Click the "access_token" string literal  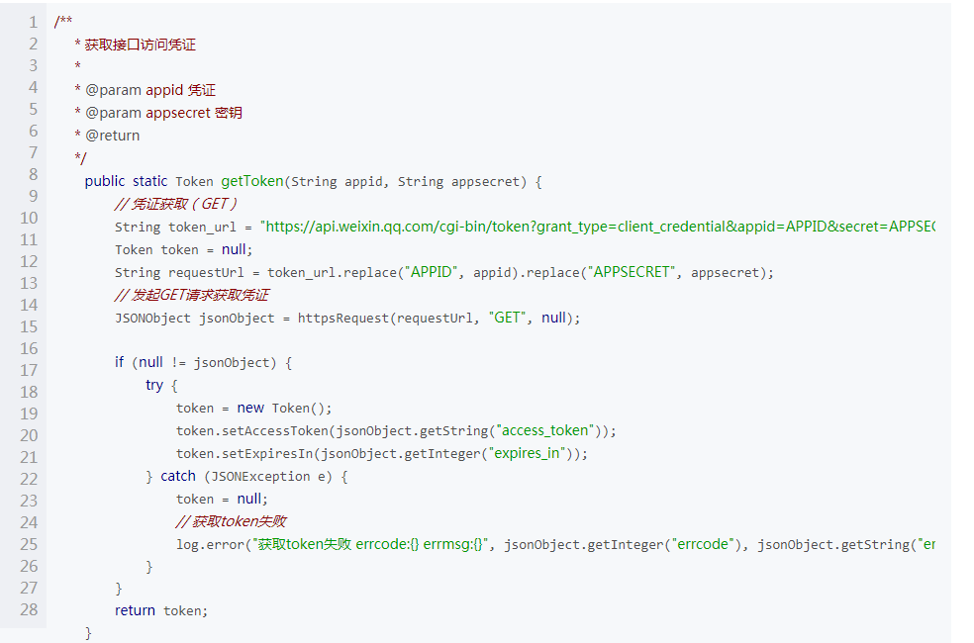(x=544, y=430)
